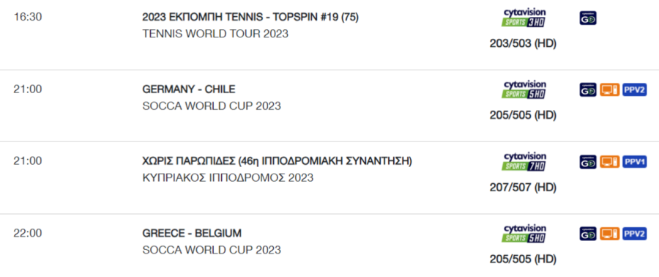The image size is (659, 277).
Task: Click the Cytavision Sports 3 HD logo
Action: [524, 18]
